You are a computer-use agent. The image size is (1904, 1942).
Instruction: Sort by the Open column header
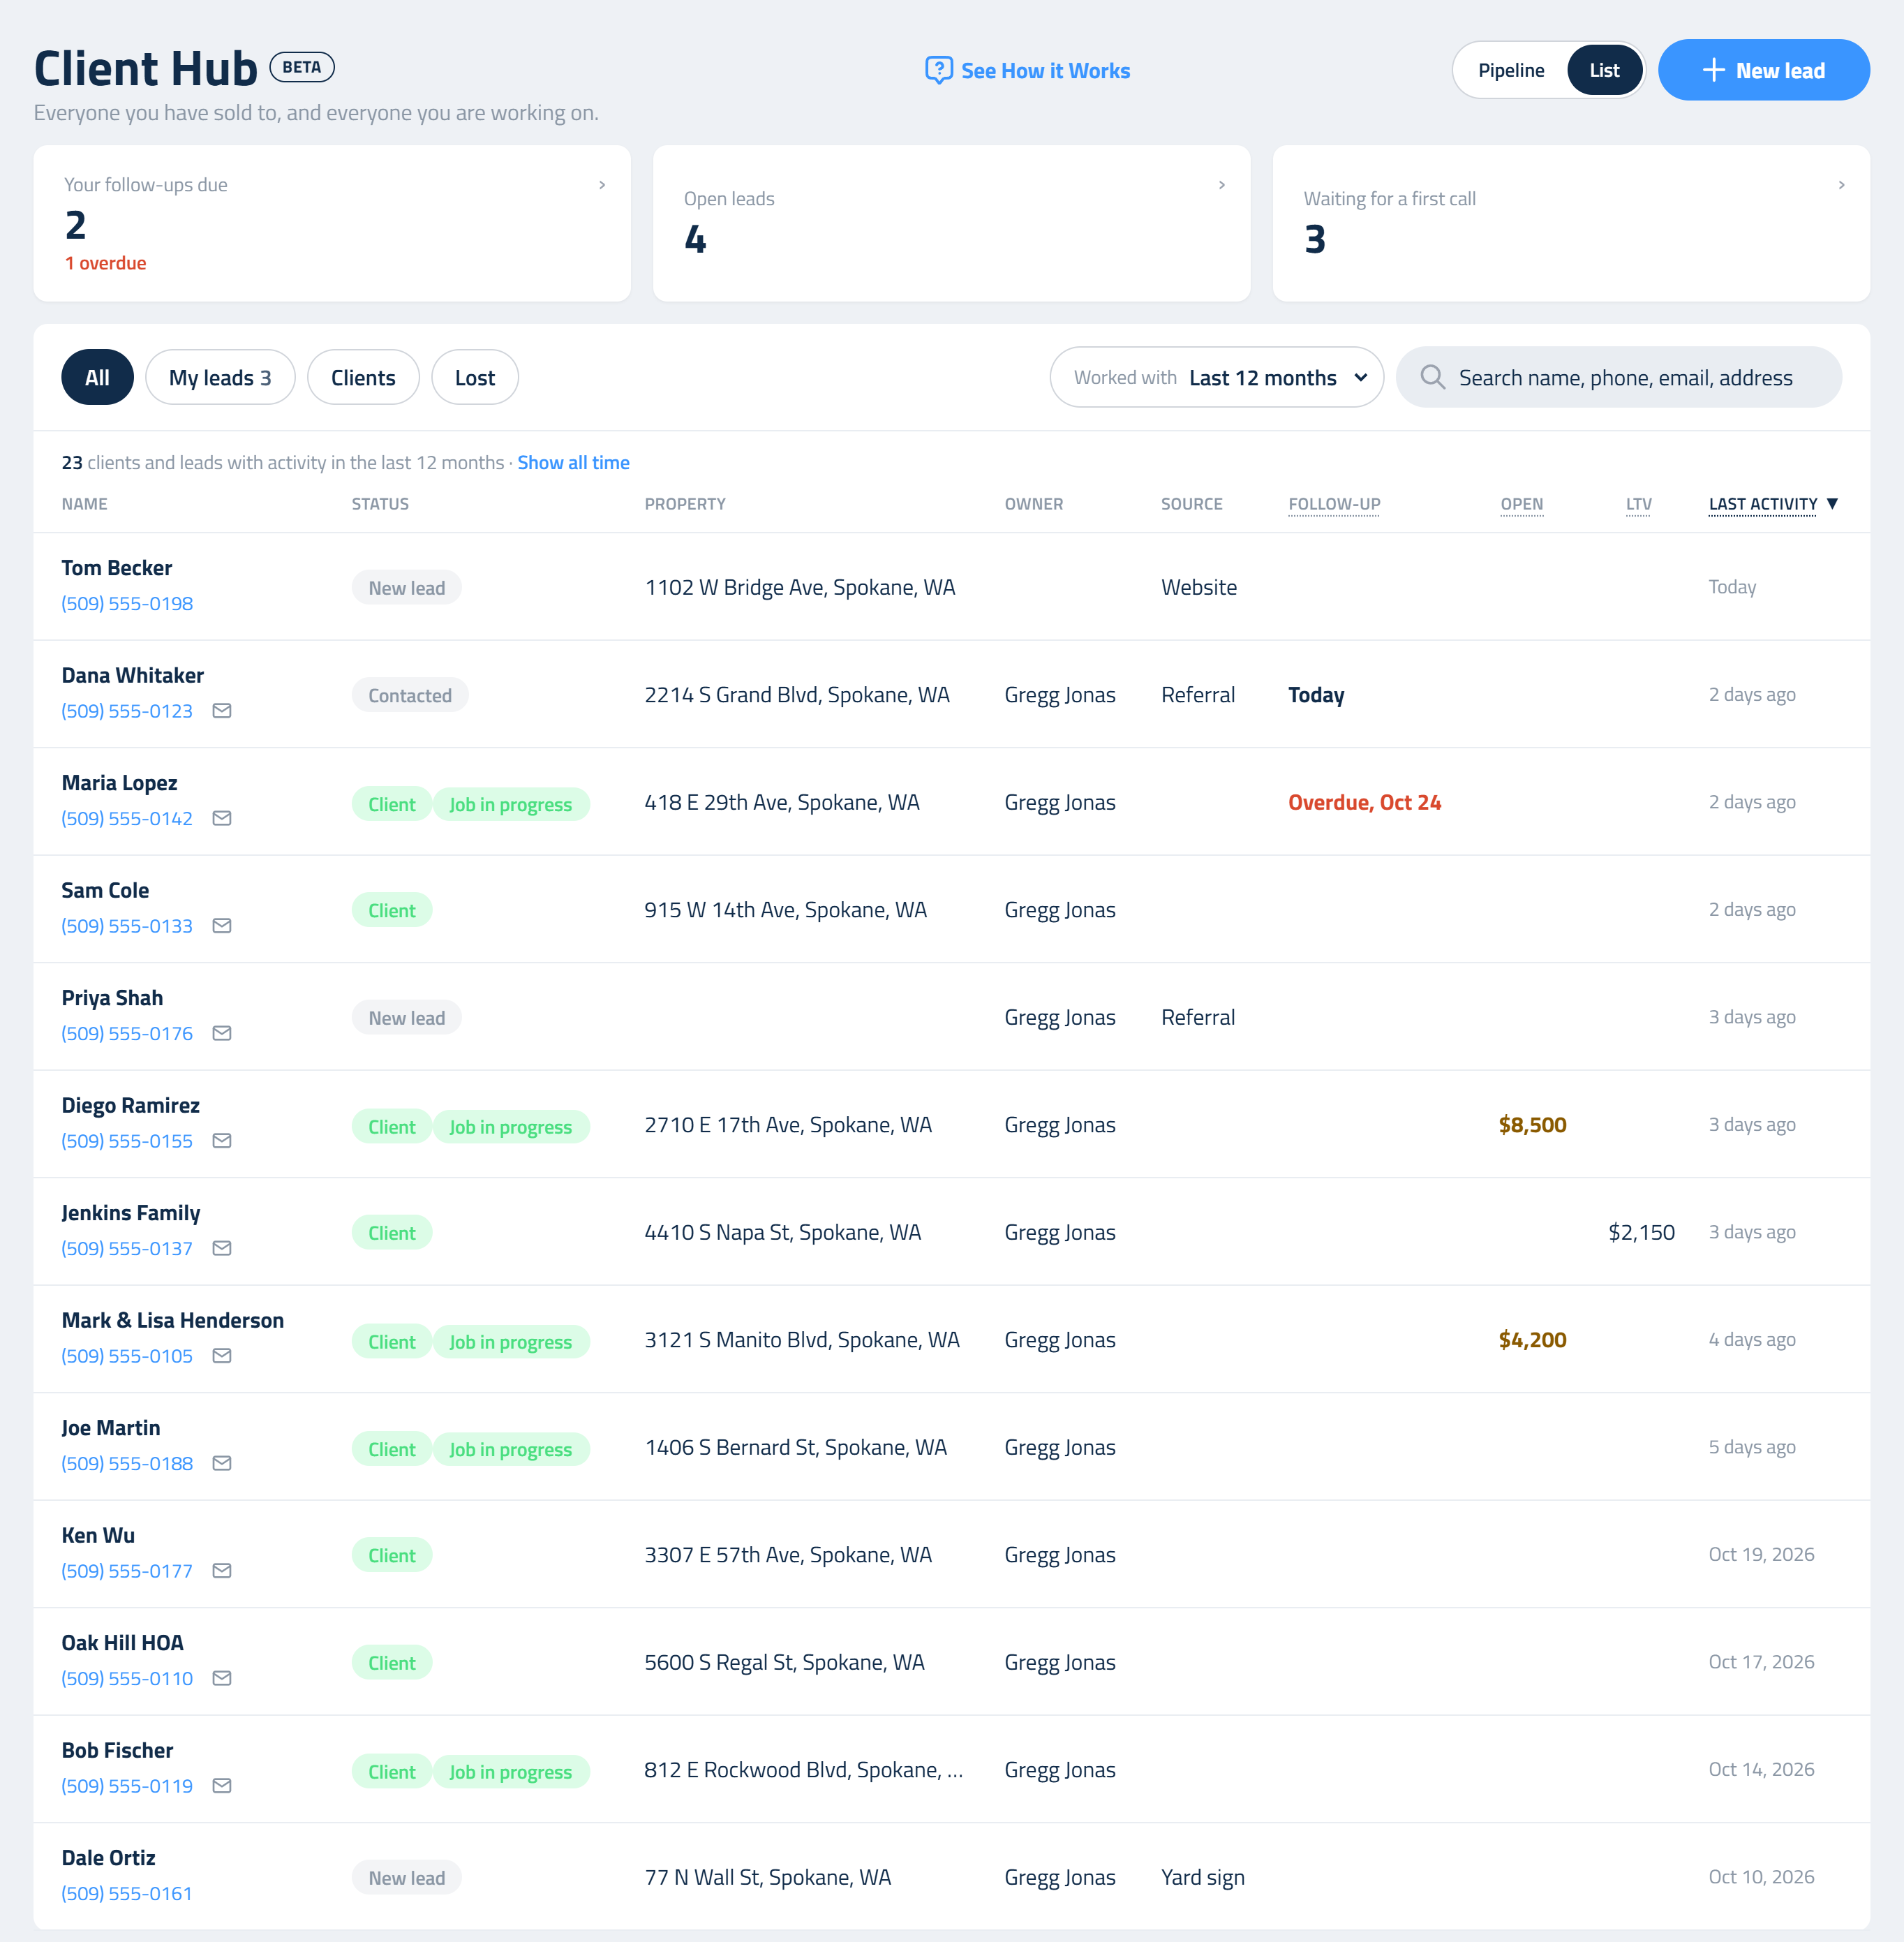[1521, 504]
